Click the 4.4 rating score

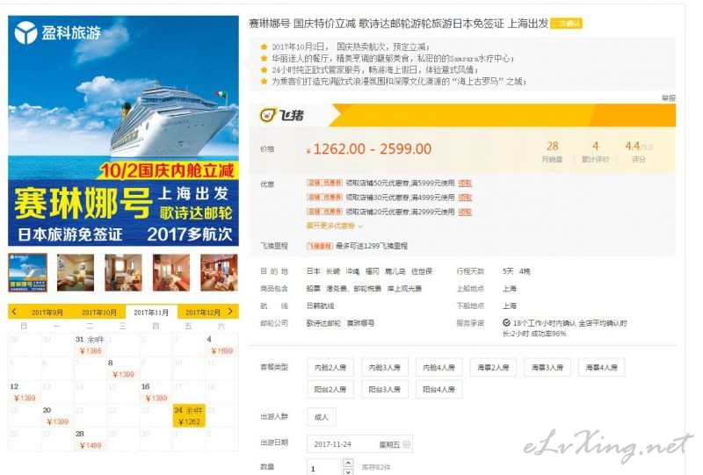[x=633, y=146]
